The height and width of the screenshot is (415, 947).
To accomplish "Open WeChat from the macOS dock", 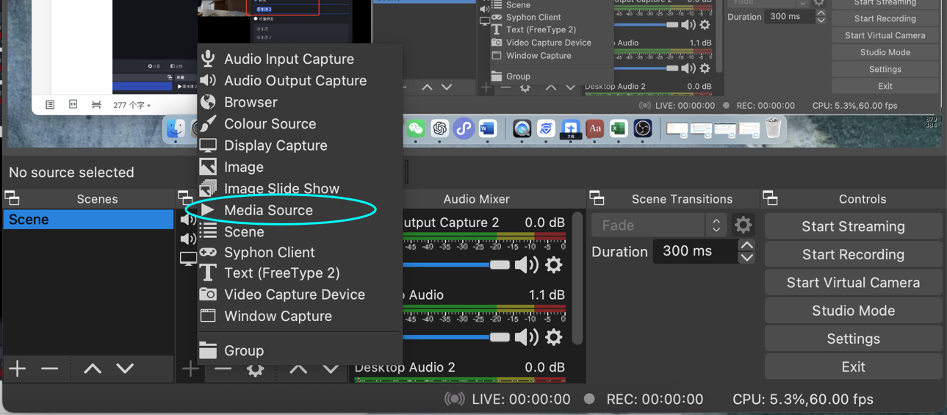I will pyautogui.click(x=416, y=129).
